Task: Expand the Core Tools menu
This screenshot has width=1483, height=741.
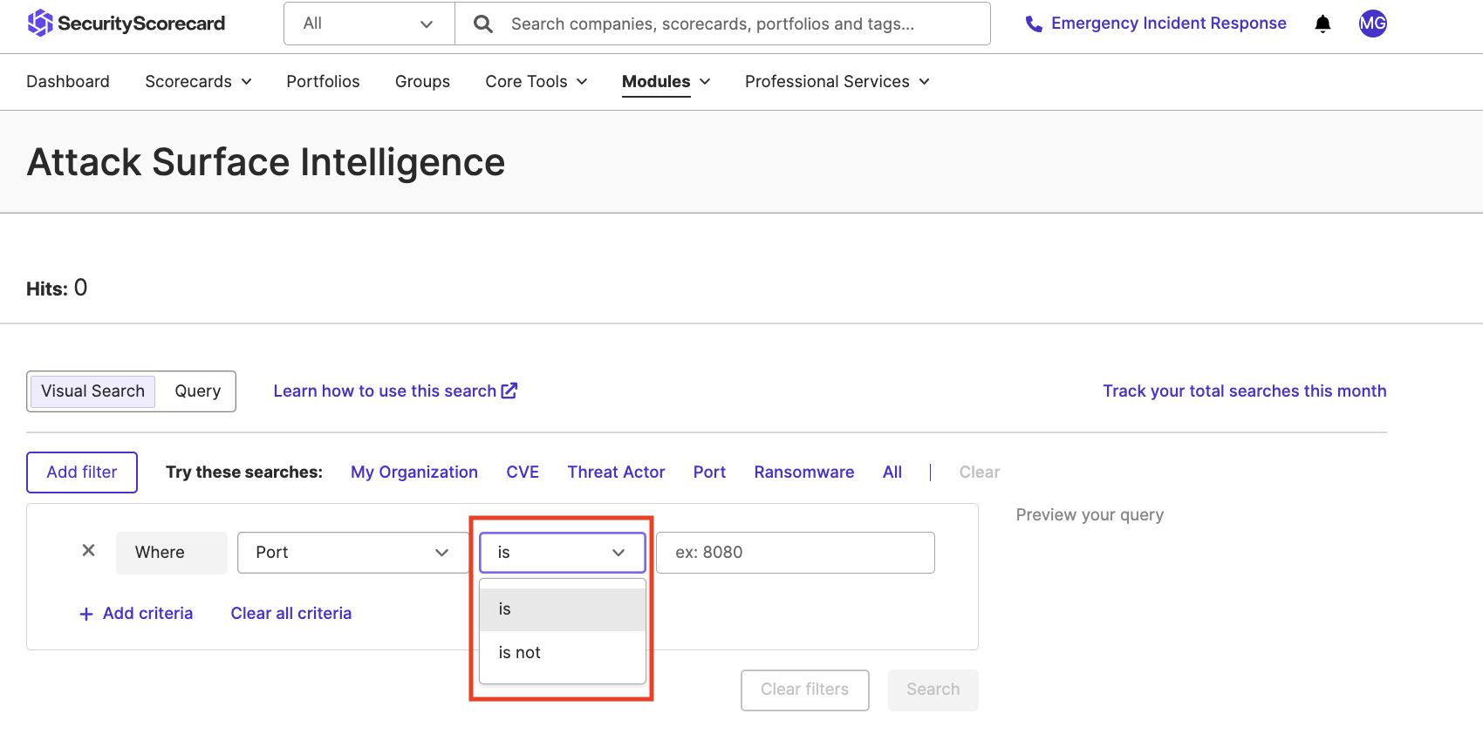Action: point(536,81)
